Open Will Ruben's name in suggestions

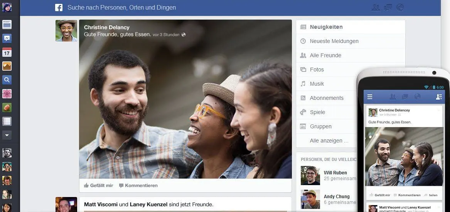pyautogui.click(x=335, y=173)
